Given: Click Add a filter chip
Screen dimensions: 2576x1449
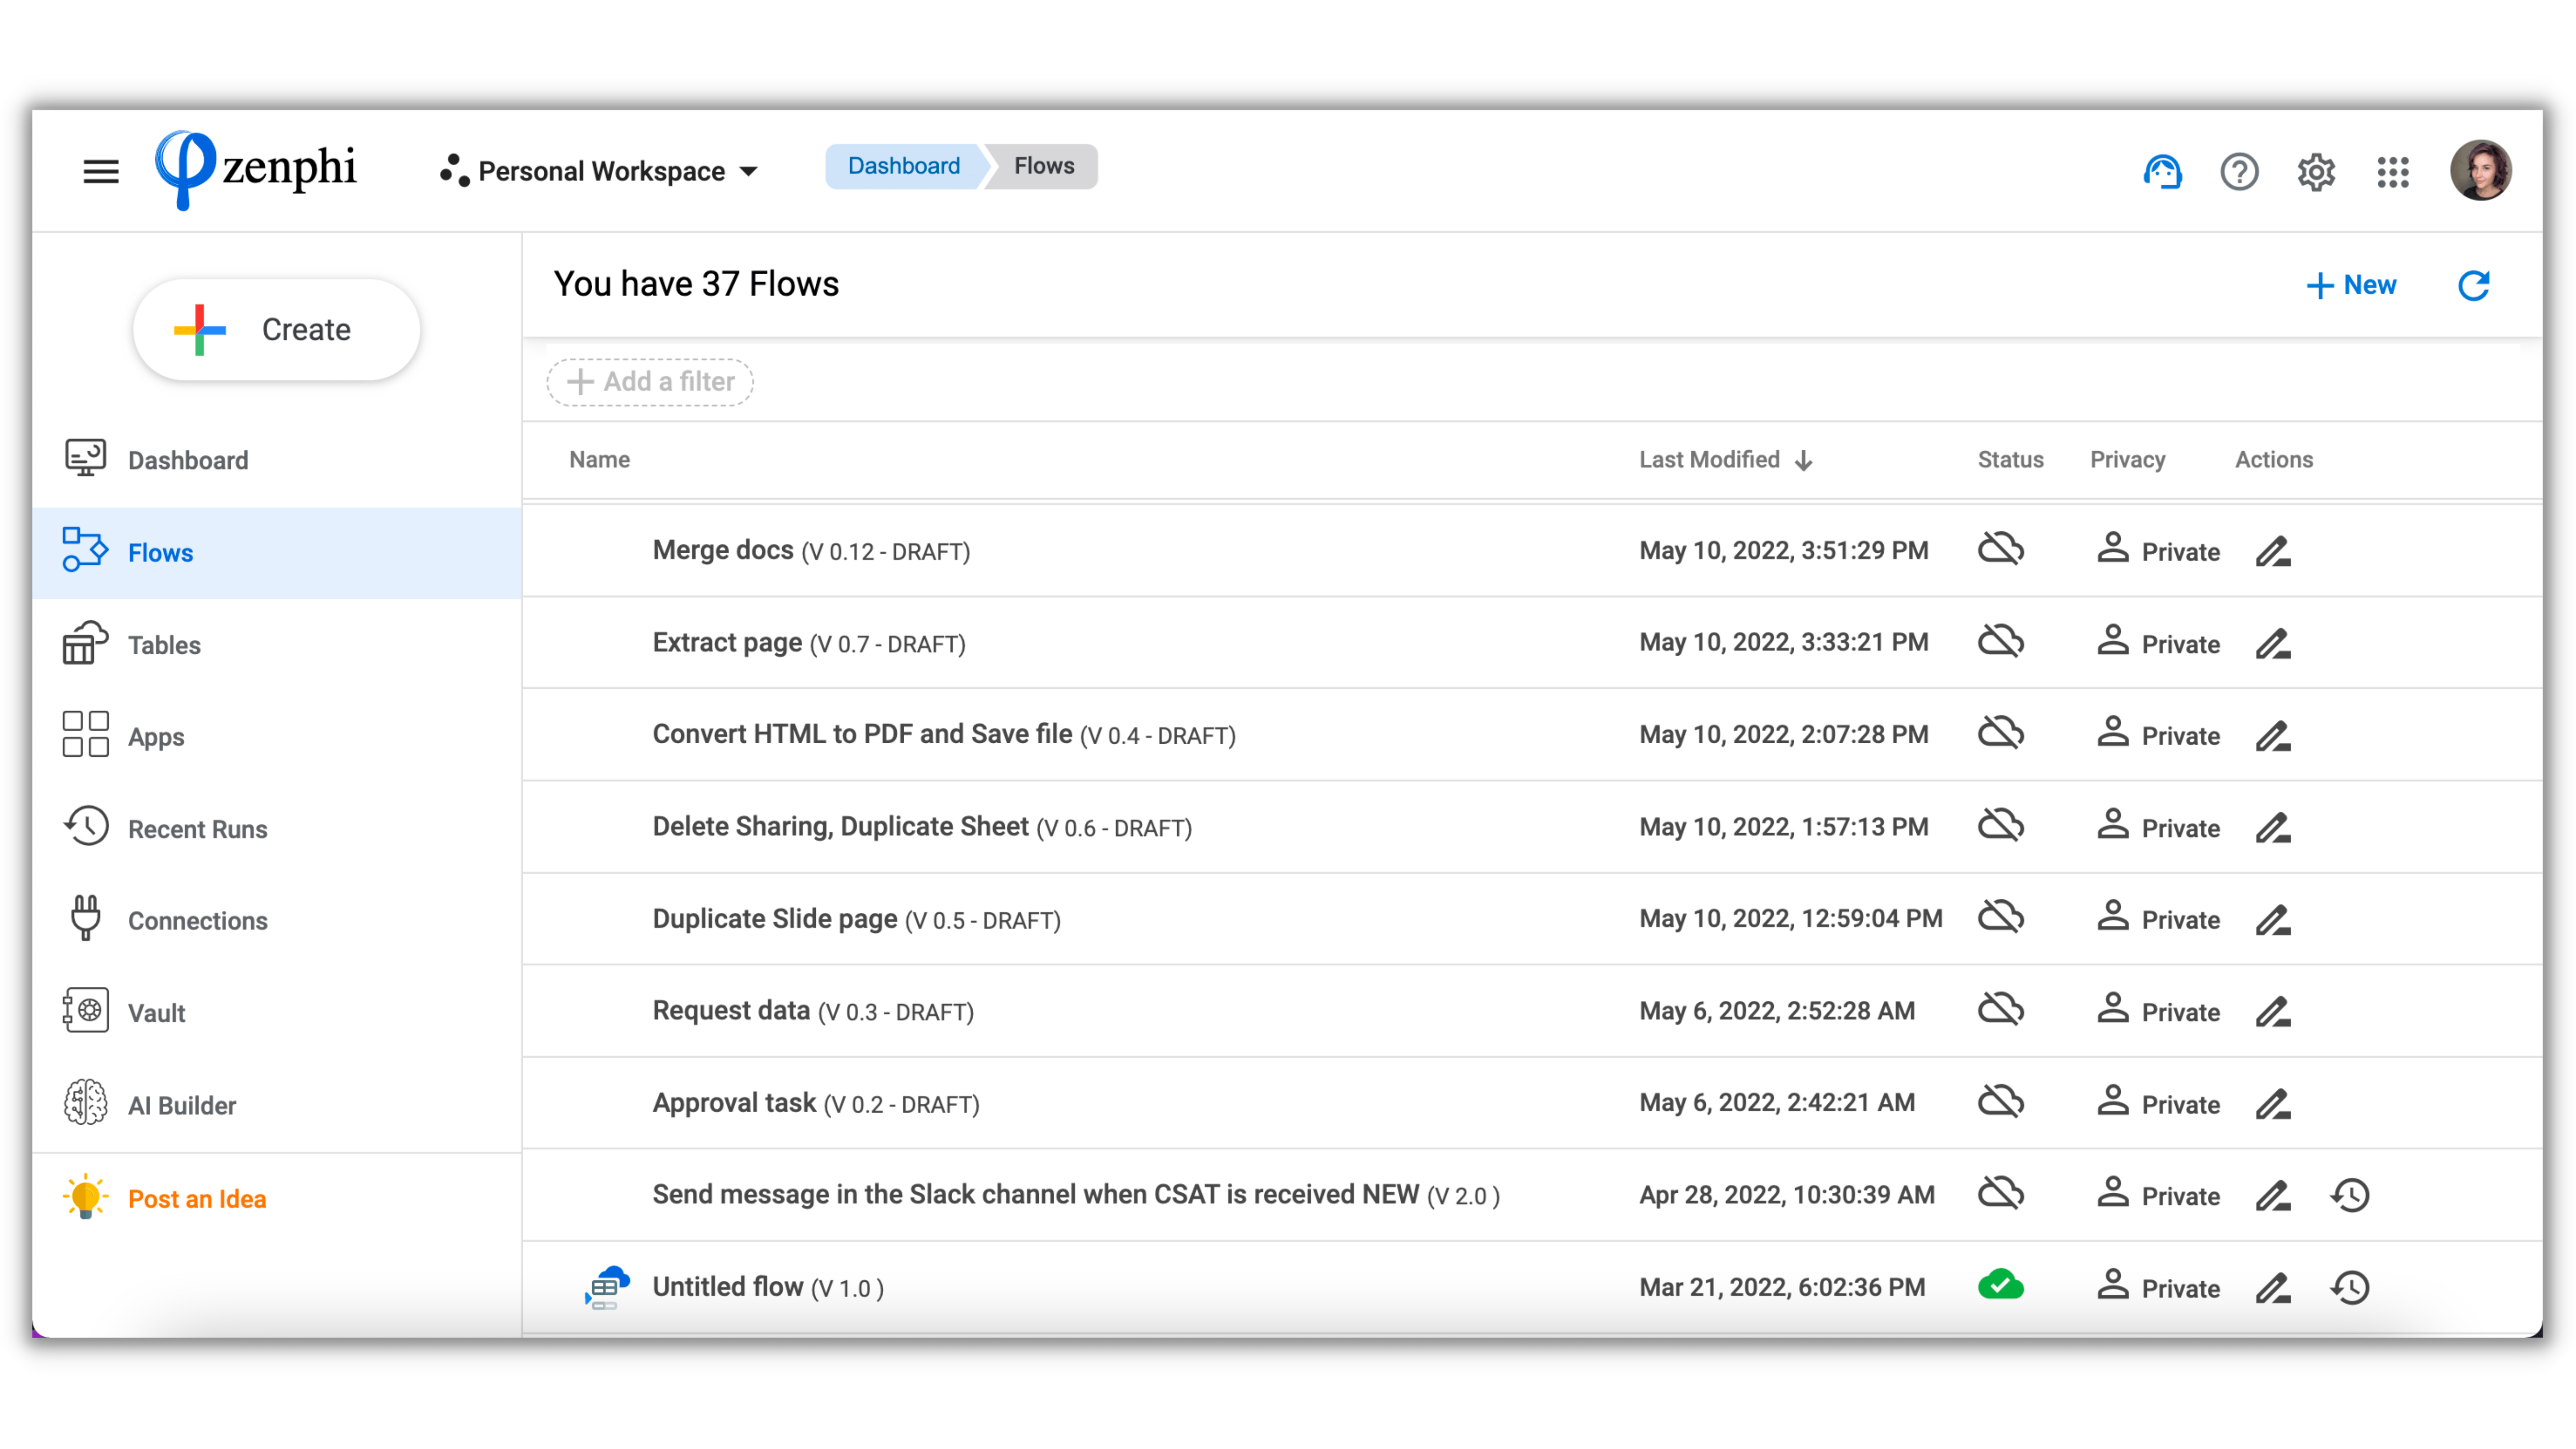Looking at the screenshot, I should coord(650,382).
